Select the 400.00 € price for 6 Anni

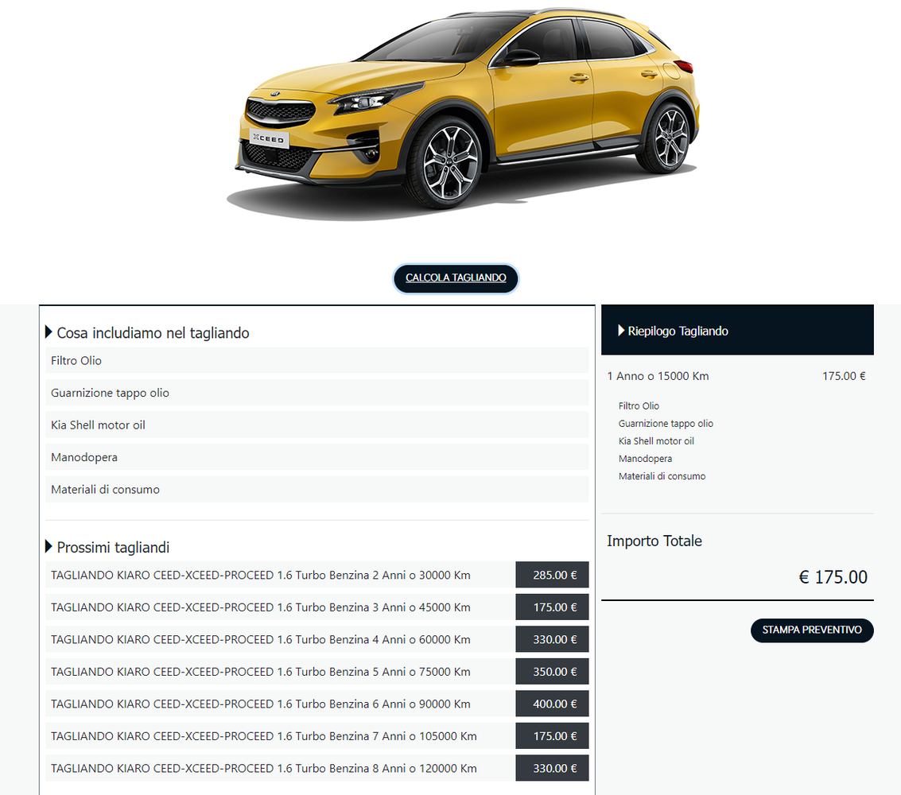[552, 703]
